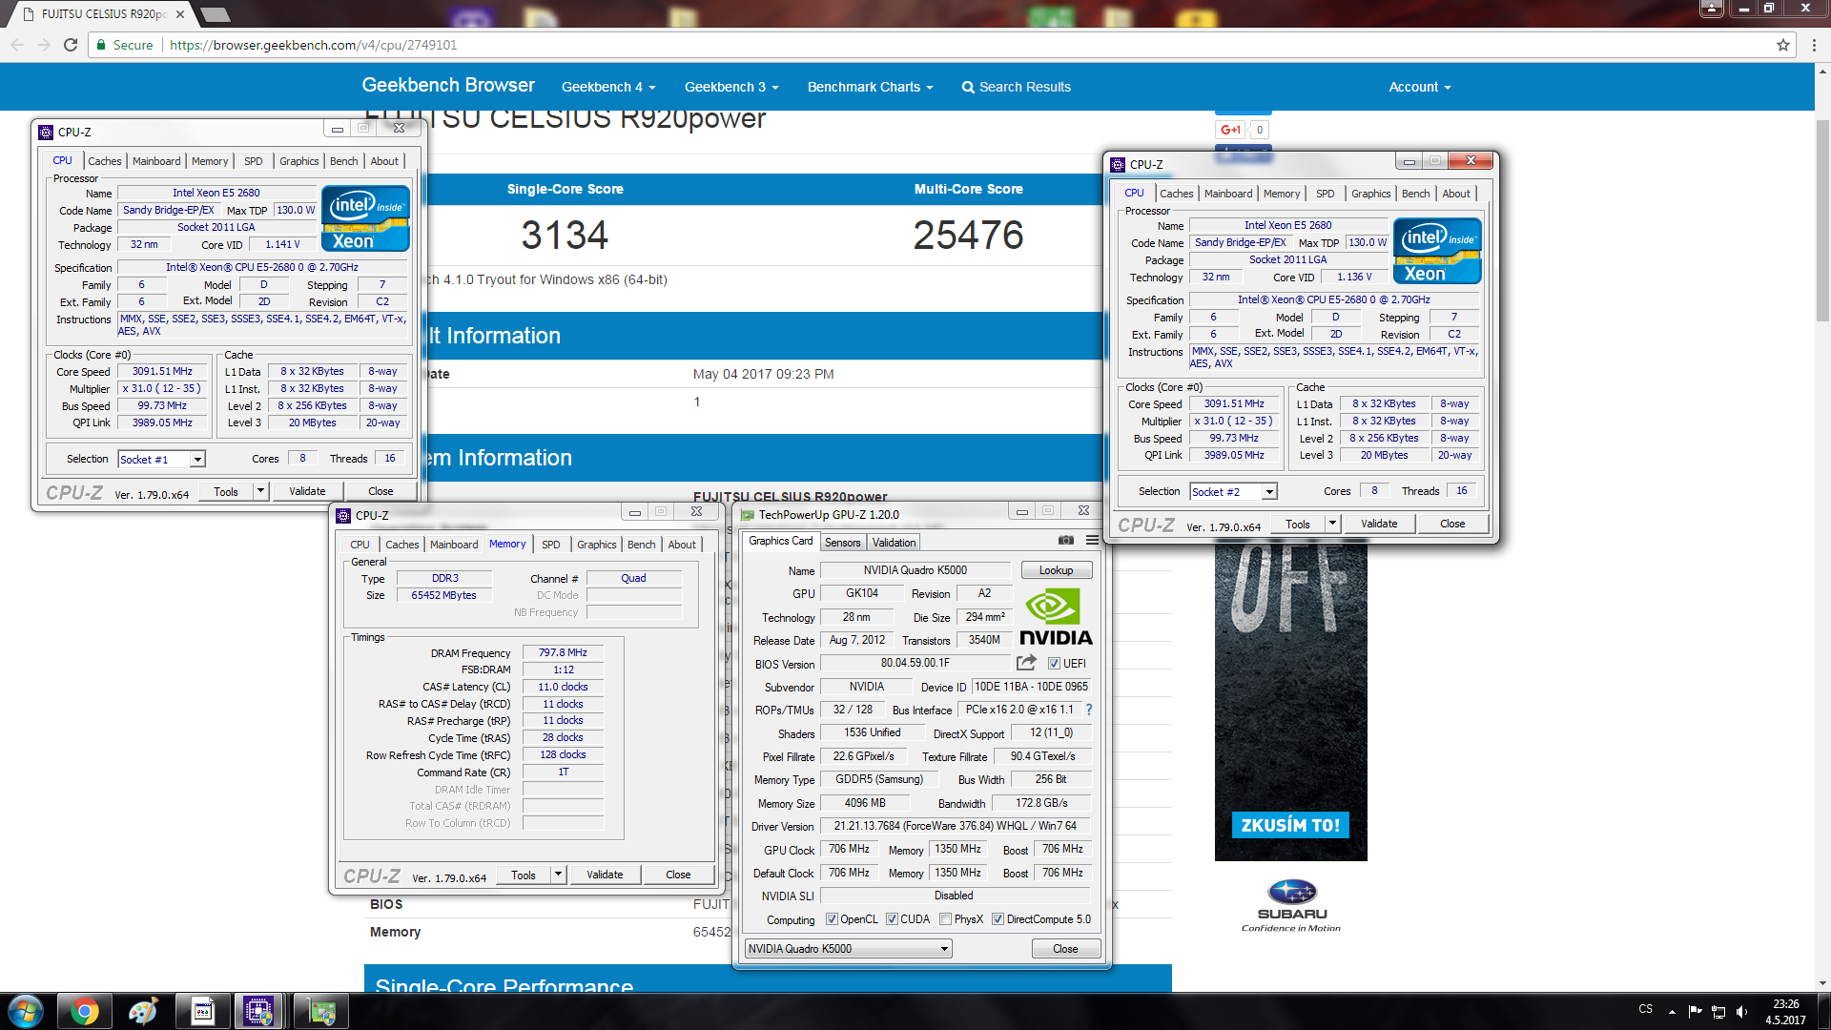Switch to Validation tab in GPU-Z
The height and width of the screenshot is (1030, 1831).
[x=894, y=543]
